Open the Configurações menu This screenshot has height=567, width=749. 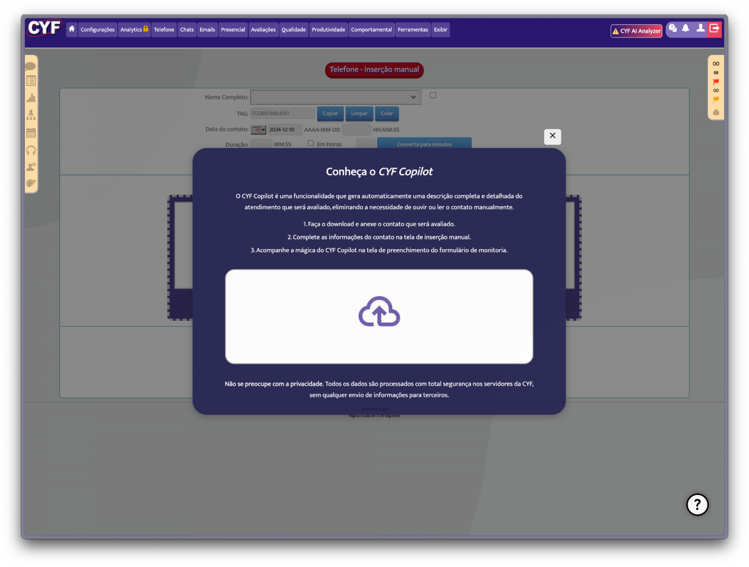click(98, 30)
